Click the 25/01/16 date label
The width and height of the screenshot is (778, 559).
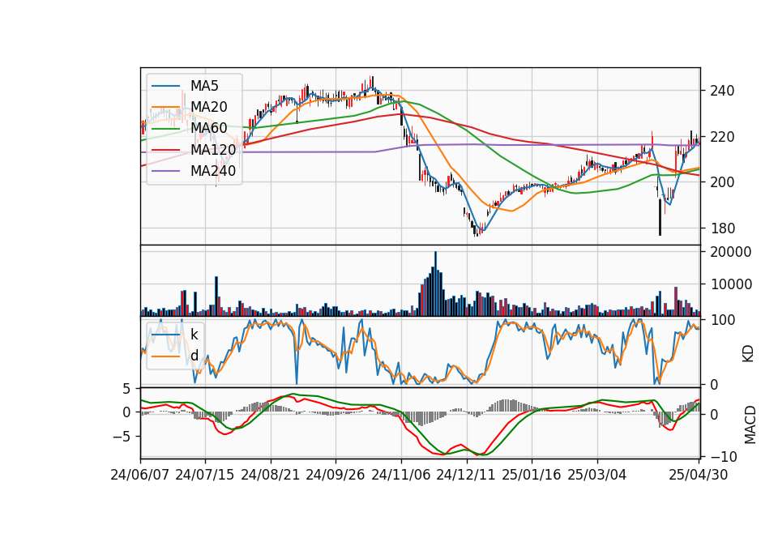532,475
